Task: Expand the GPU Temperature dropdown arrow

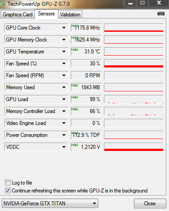Action: click(x=64, y=52)
